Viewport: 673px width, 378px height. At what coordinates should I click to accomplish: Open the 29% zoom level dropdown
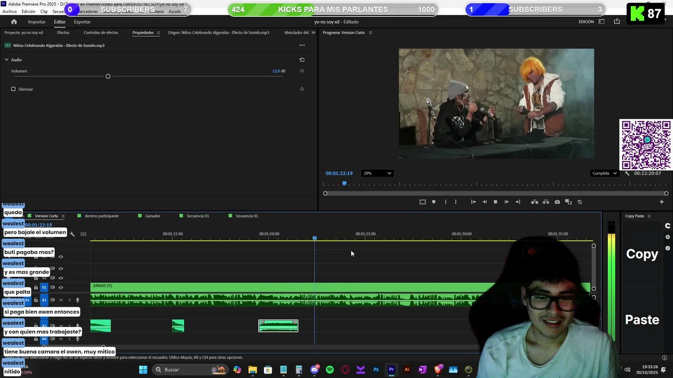pos(377,173)
